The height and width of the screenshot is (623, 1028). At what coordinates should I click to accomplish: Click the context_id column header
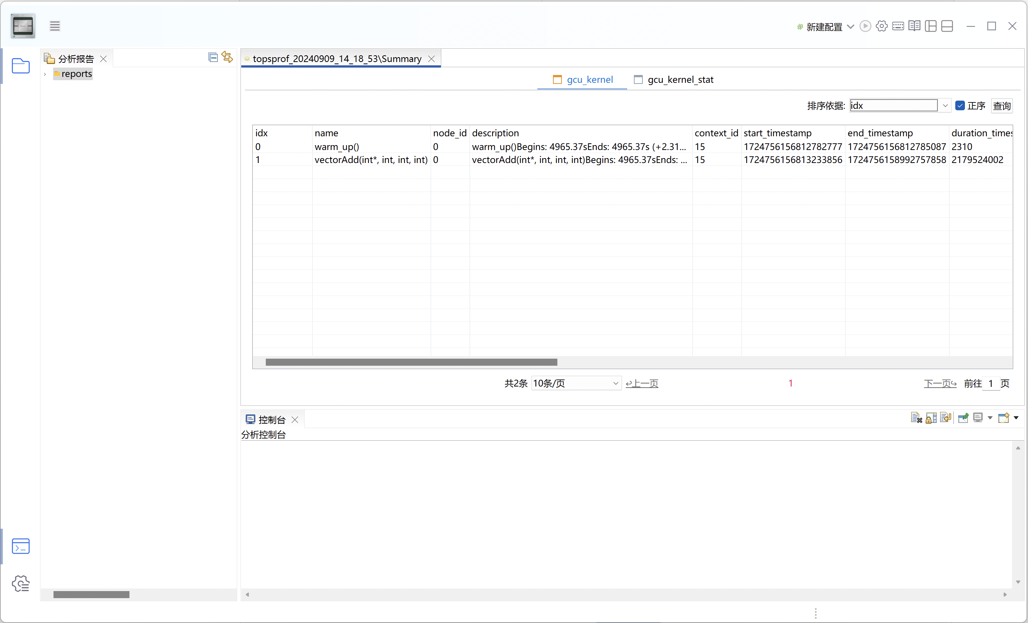pos(716,133)
